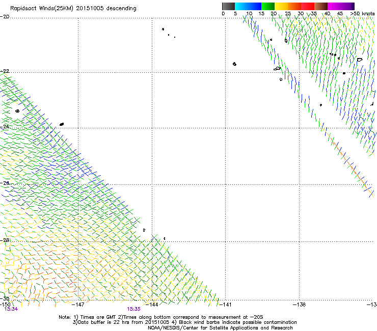Click the '>50 knots' legend label

(x=362, y=14)
